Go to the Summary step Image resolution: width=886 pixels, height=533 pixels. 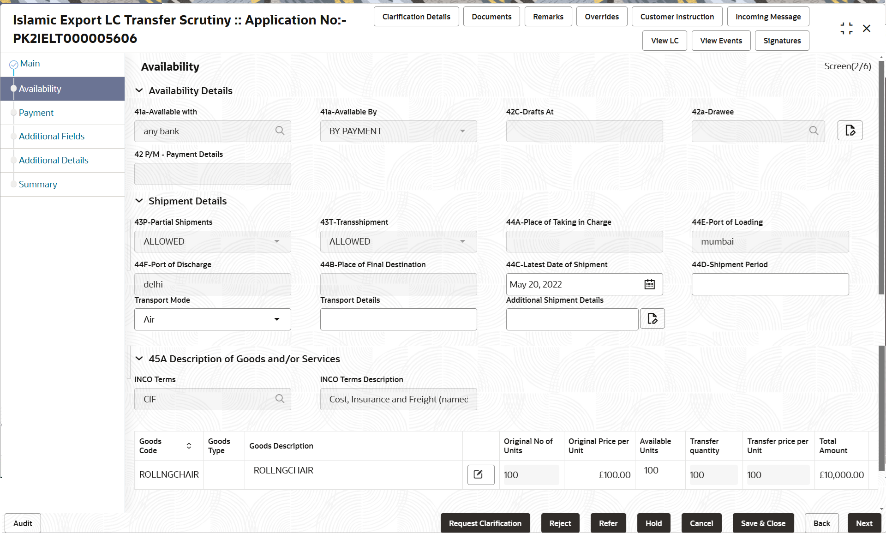coord(38,184)
